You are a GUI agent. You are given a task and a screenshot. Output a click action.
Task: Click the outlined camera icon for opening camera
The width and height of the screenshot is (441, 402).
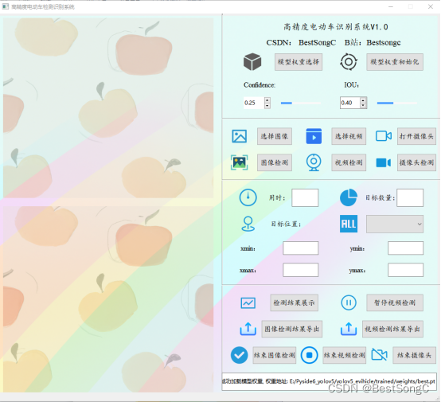point(384,136)
